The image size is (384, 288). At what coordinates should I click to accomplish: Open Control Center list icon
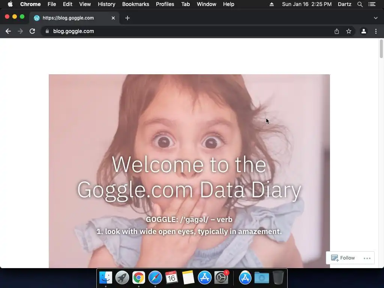[372, 4]
